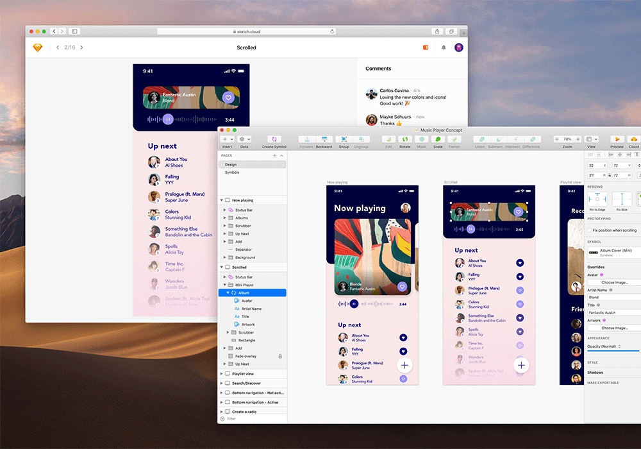The width and height of the screenshot is (641, 449).
Task: Click the Union boolean icon
Action: [481, 139]
